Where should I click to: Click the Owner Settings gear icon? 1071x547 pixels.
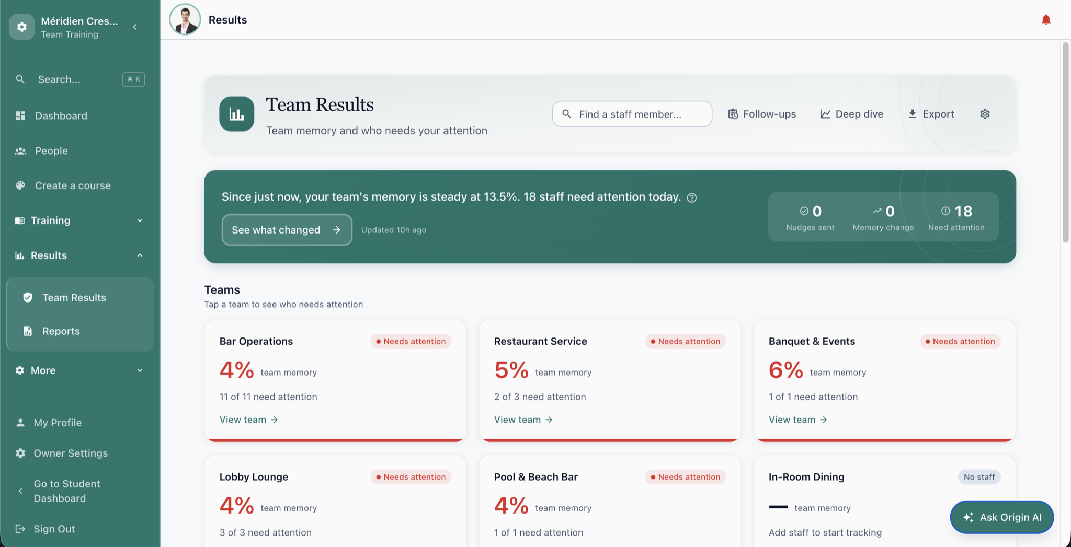20,453
